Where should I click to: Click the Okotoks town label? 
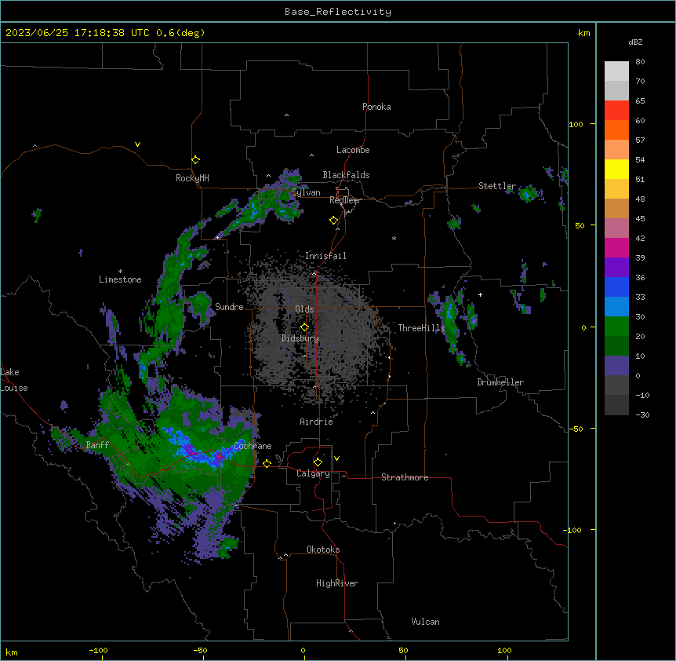[323, 550]
